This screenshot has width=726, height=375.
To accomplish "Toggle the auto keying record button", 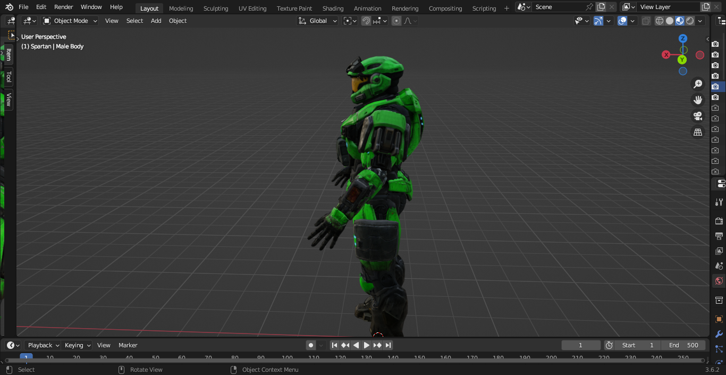I will click(311, 345).
